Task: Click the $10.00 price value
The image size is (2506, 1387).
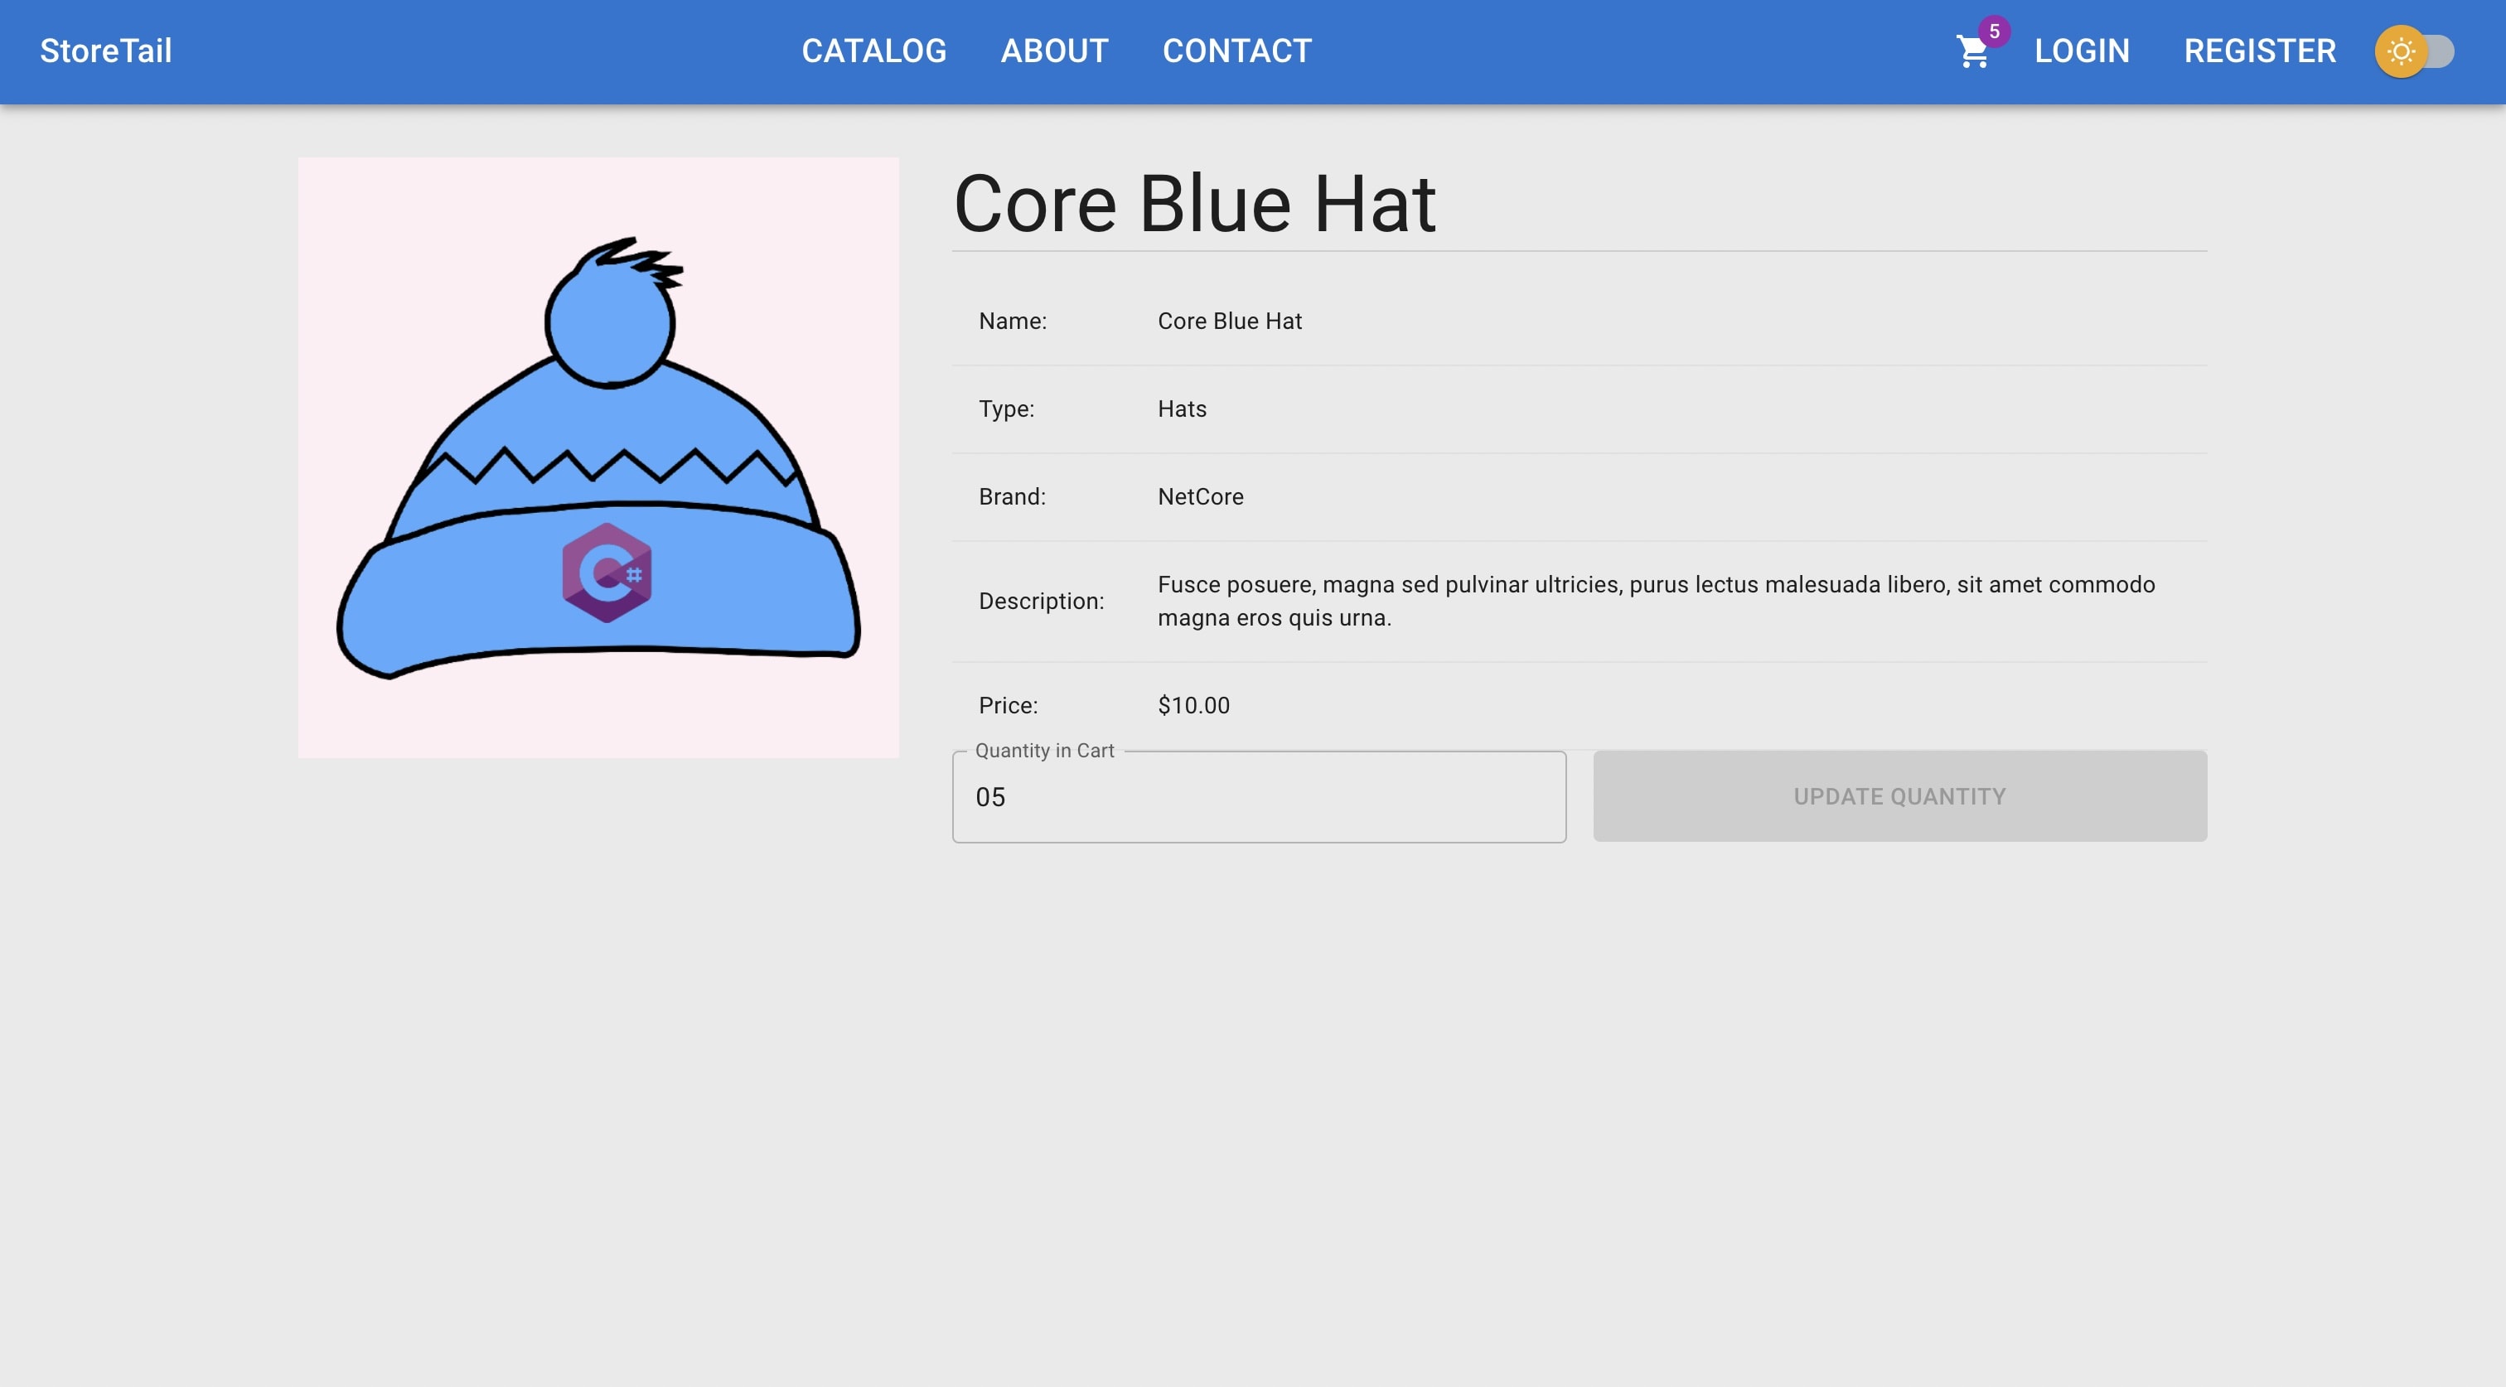Action: coord(1193,705)
